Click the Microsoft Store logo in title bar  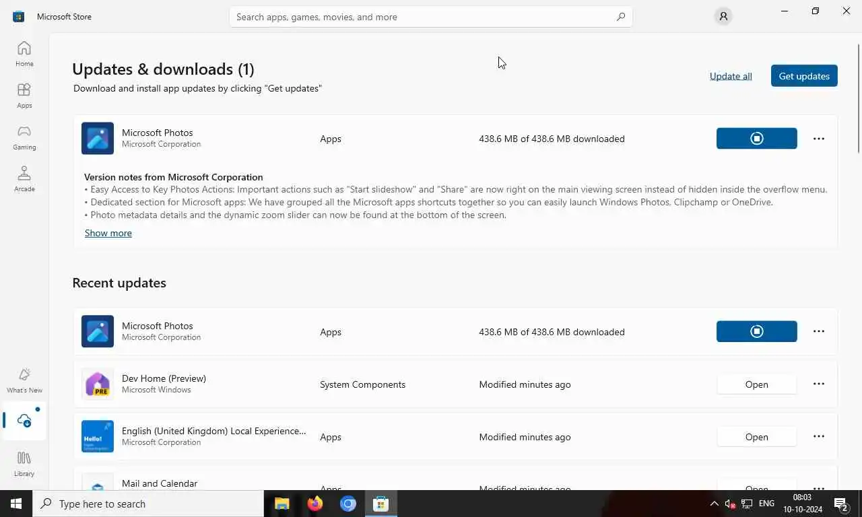point(18,16)
